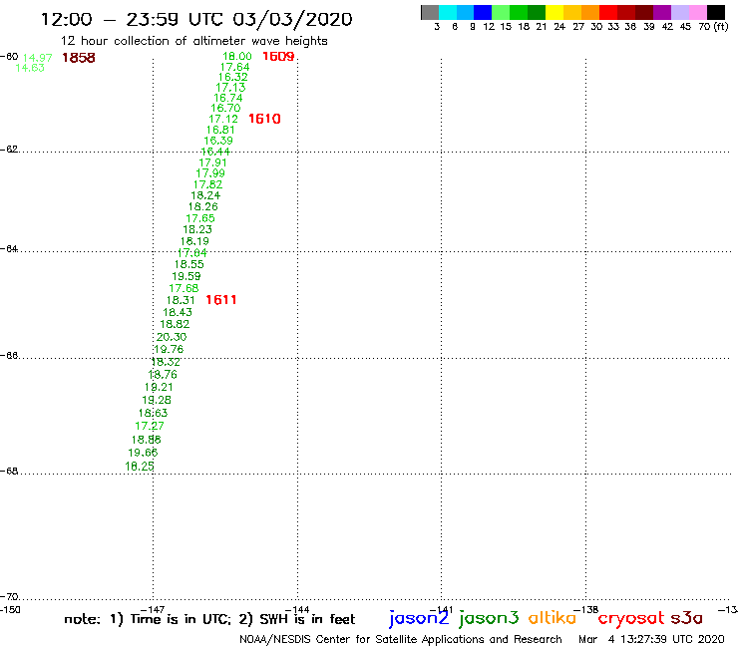Click the 19.21 wave height reading
738x648 pixels.
(x=159, y=387)
